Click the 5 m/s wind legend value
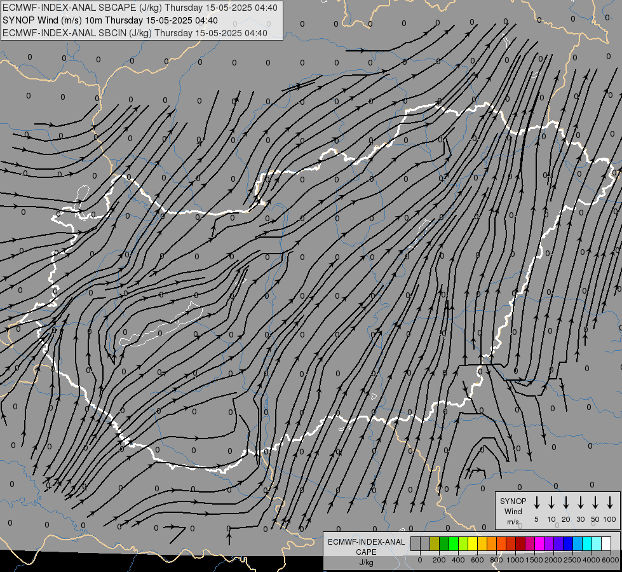The width and height of the screenshot is (622, 572). click(536, 519)
